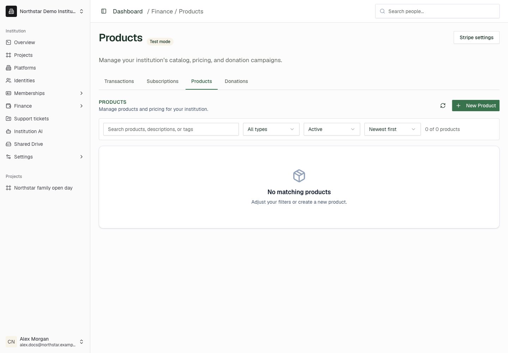Select the Products tab

(201, 81)
